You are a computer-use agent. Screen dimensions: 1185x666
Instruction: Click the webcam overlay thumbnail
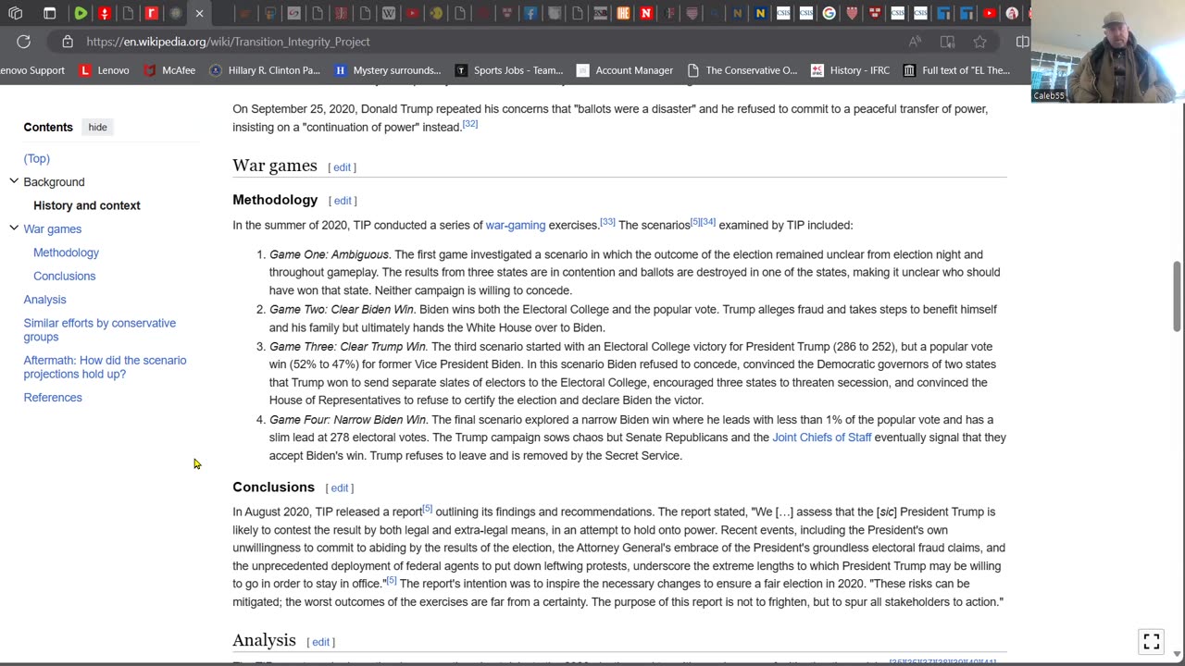point(1107,52)
